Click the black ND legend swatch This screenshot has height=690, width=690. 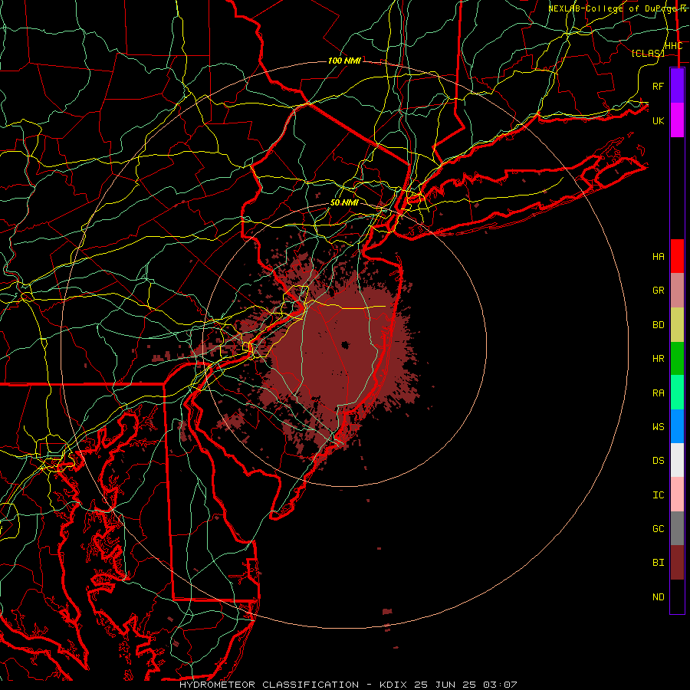pyautogui.click(x=677, y=596)
